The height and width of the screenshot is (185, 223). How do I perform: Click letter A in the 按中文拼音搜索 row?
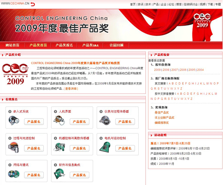(178, 94)
